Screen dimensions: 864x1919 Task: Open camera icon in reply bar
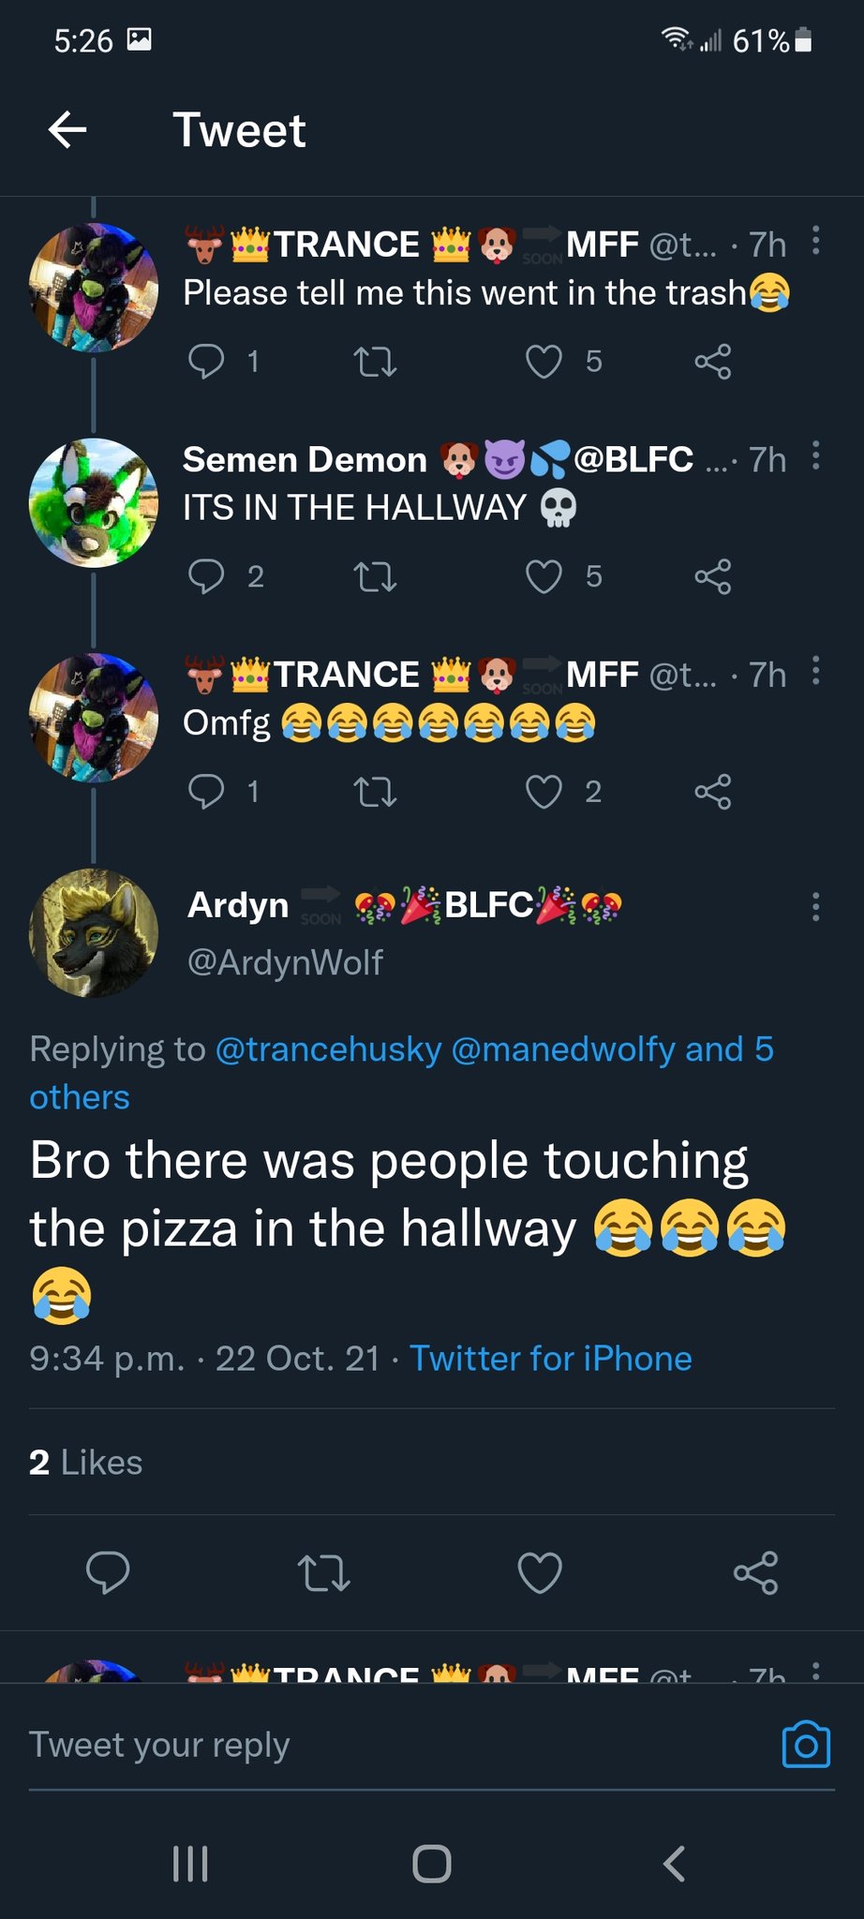pyautogui.click(x=806, y=1745)
